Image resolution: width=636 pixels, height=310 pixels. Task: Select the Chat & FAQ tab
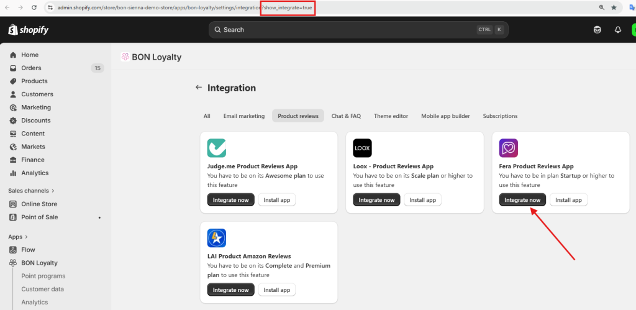tap(346, 116)
